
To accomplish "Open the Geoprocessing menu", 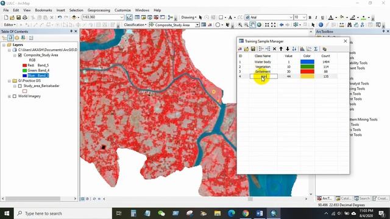I will tap(99, 10).
